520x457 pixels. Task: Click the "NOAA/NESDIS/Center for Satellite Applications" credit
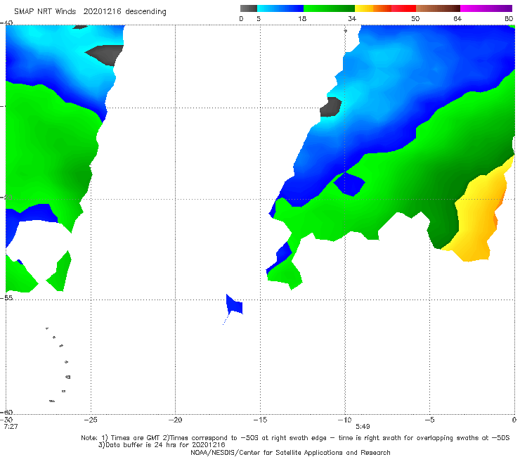pyautogui.click(x=290, y=452)
